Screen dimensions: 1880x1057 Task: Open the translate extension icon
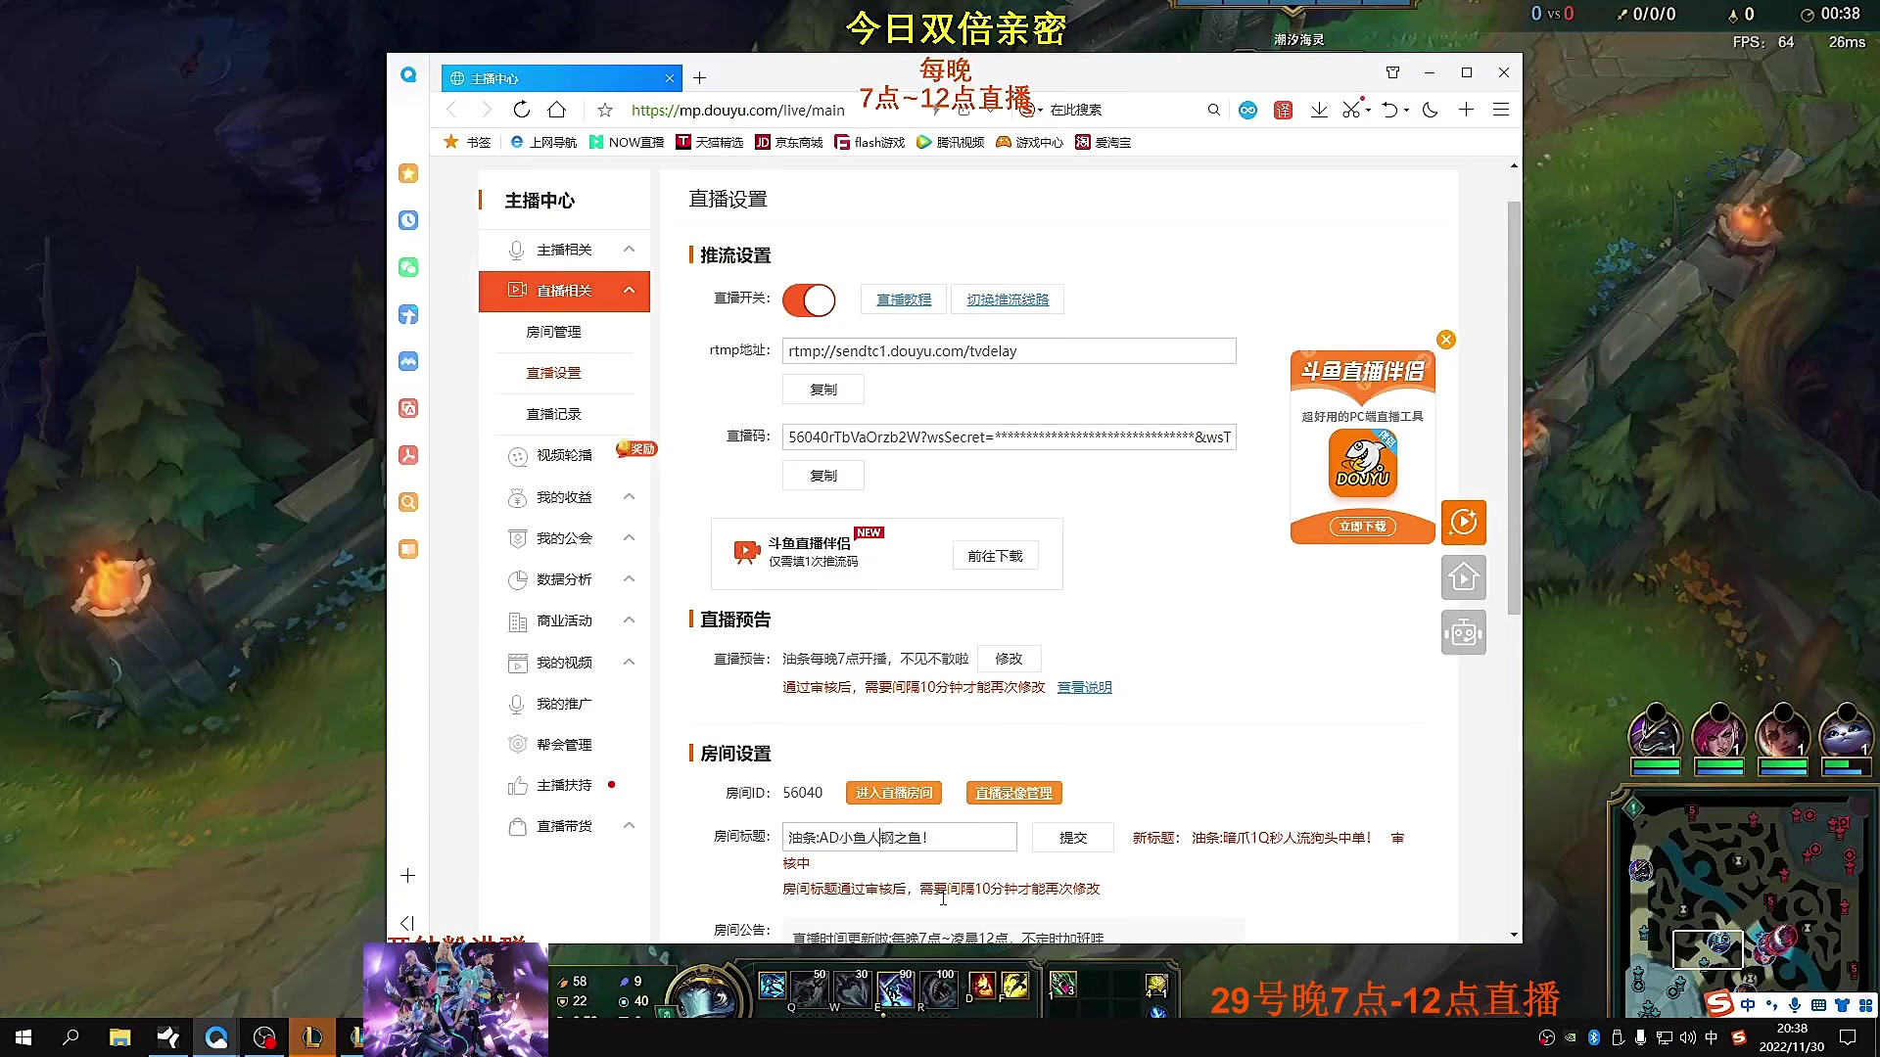pyautogui.click(x=1283, y=110)
